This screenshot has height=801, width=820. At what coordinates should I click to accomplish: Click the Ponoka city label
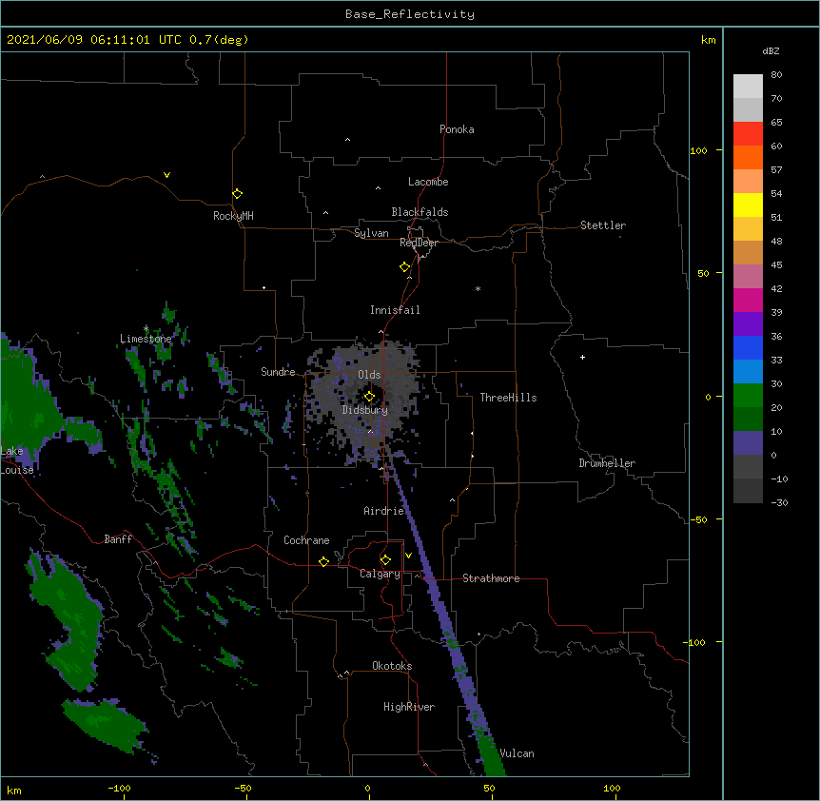[x=457, y=129]
